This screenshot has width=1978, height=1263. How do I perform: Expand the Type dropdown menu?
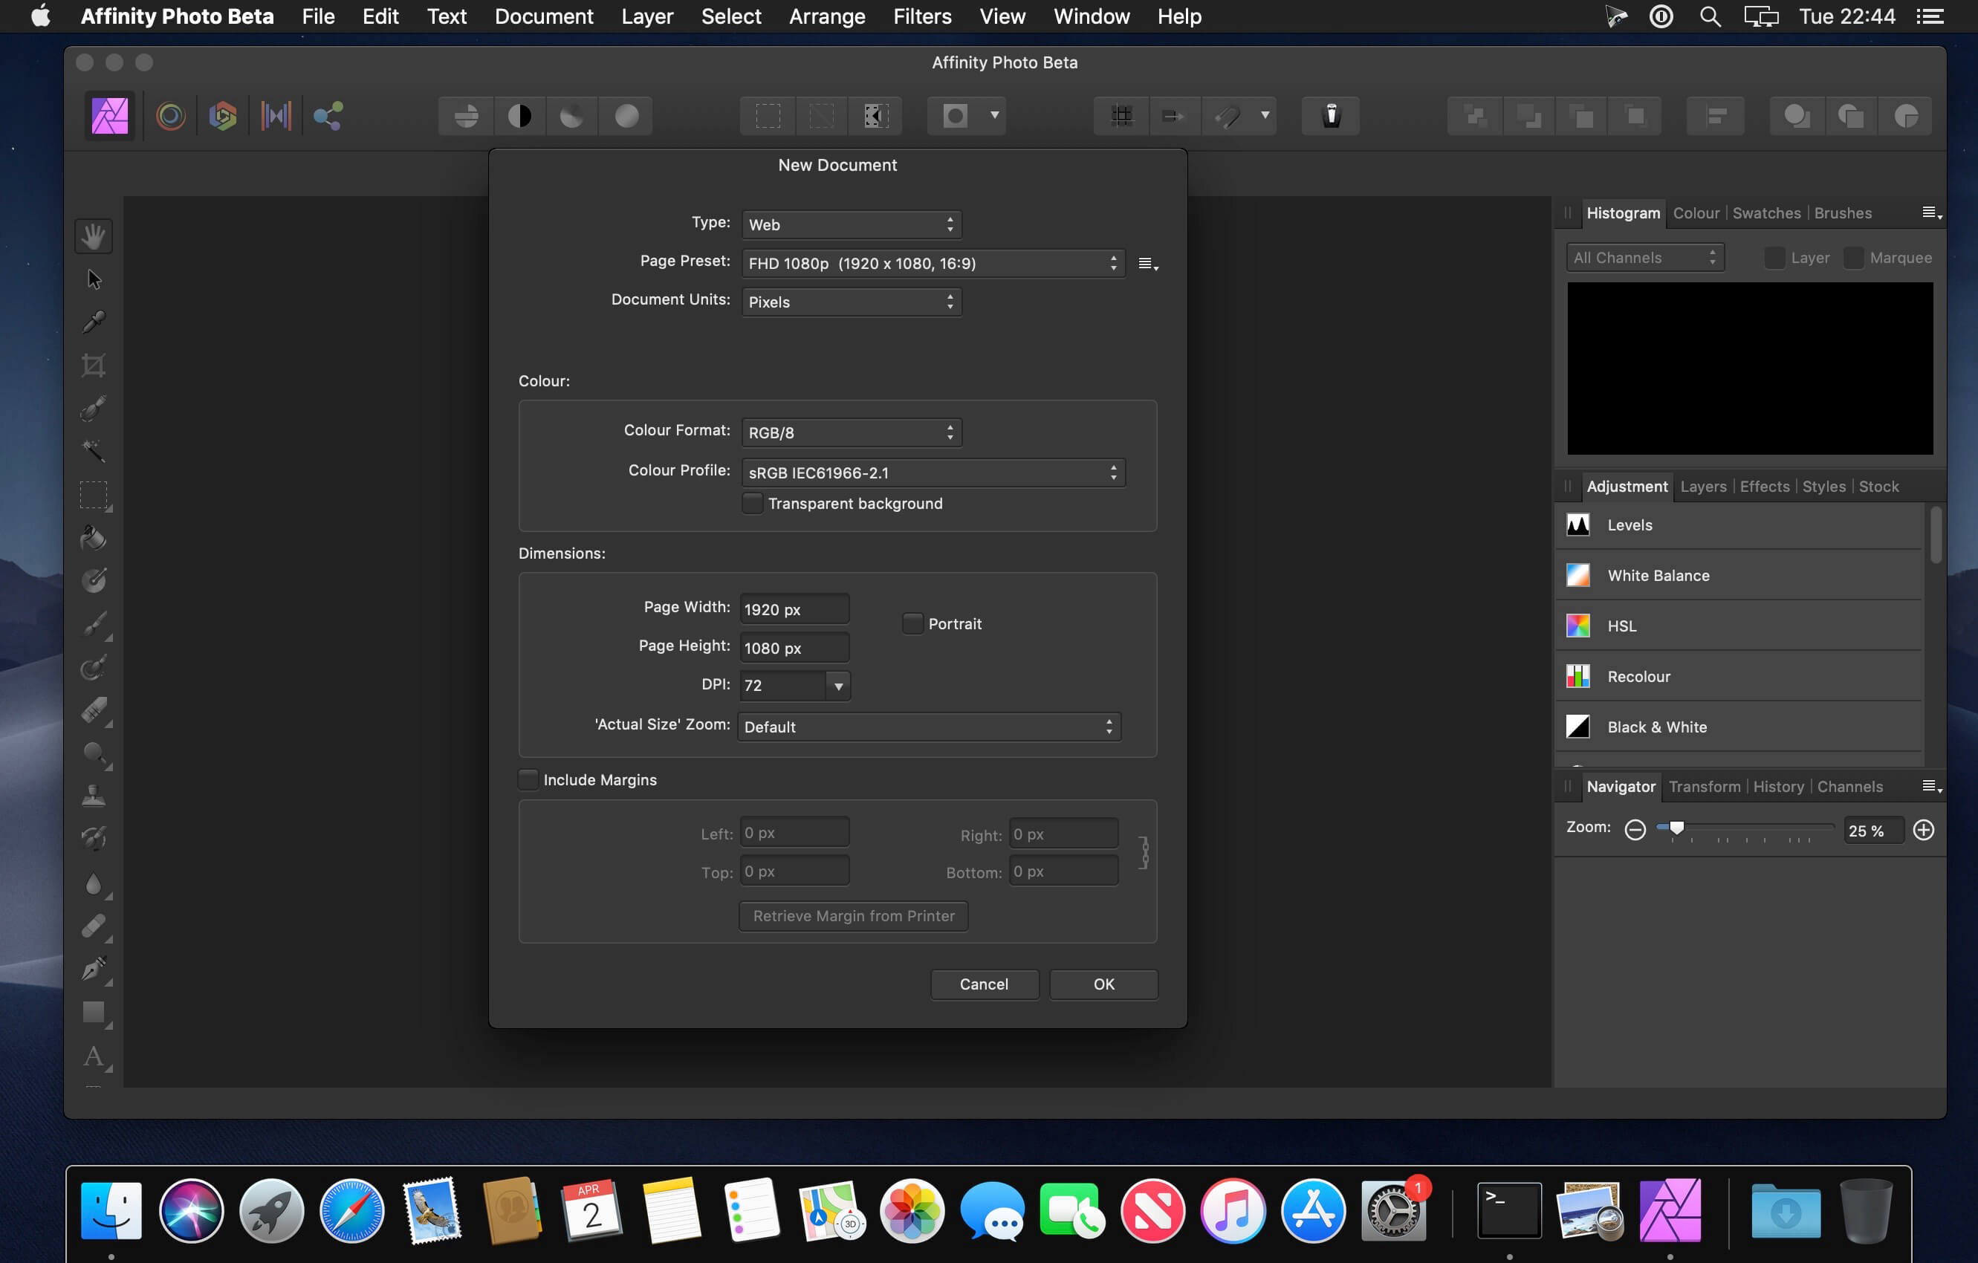[x=849, y=224]
